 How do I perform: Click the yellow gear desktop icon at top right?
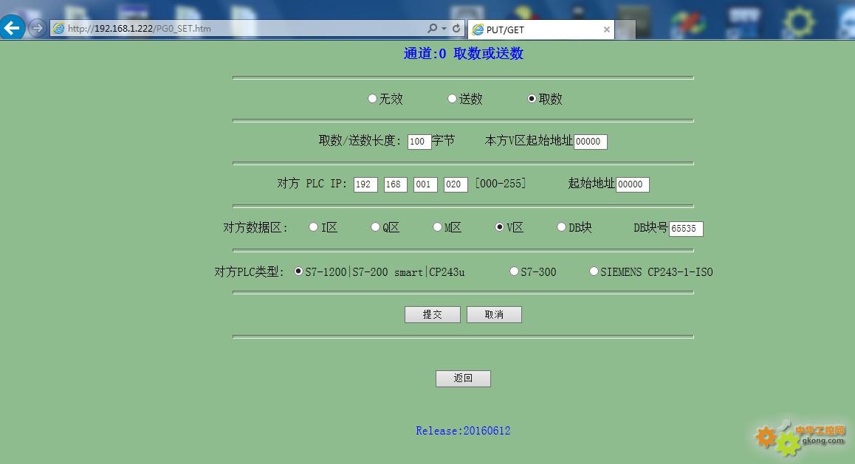797,22
